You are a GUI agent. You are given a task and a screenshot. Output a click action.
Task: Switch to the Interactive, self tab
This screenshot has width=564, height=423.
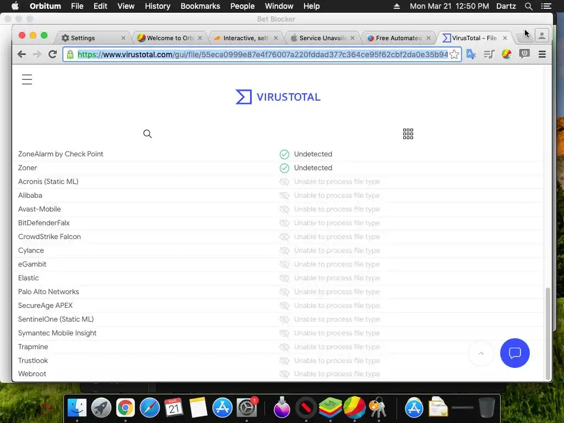(x=245, y=38)
